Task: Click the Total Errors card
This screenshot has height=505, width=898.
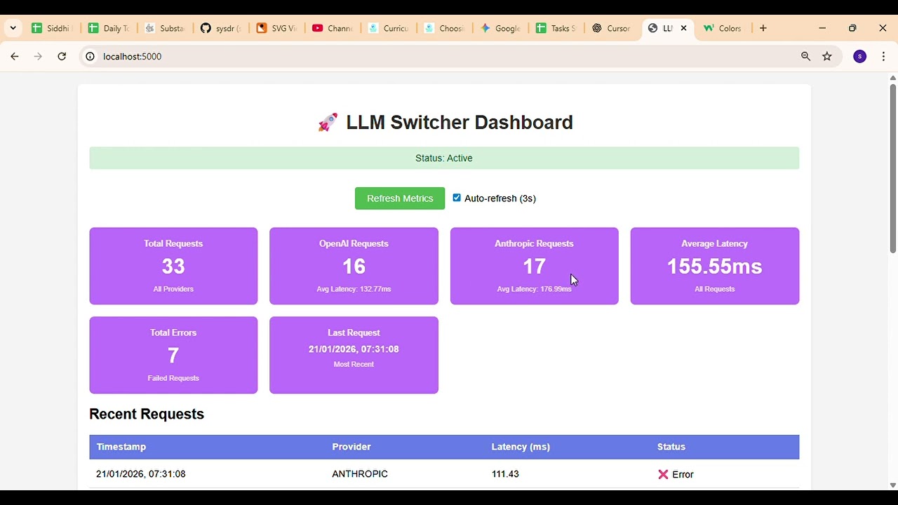Action: tap(173, 355)
